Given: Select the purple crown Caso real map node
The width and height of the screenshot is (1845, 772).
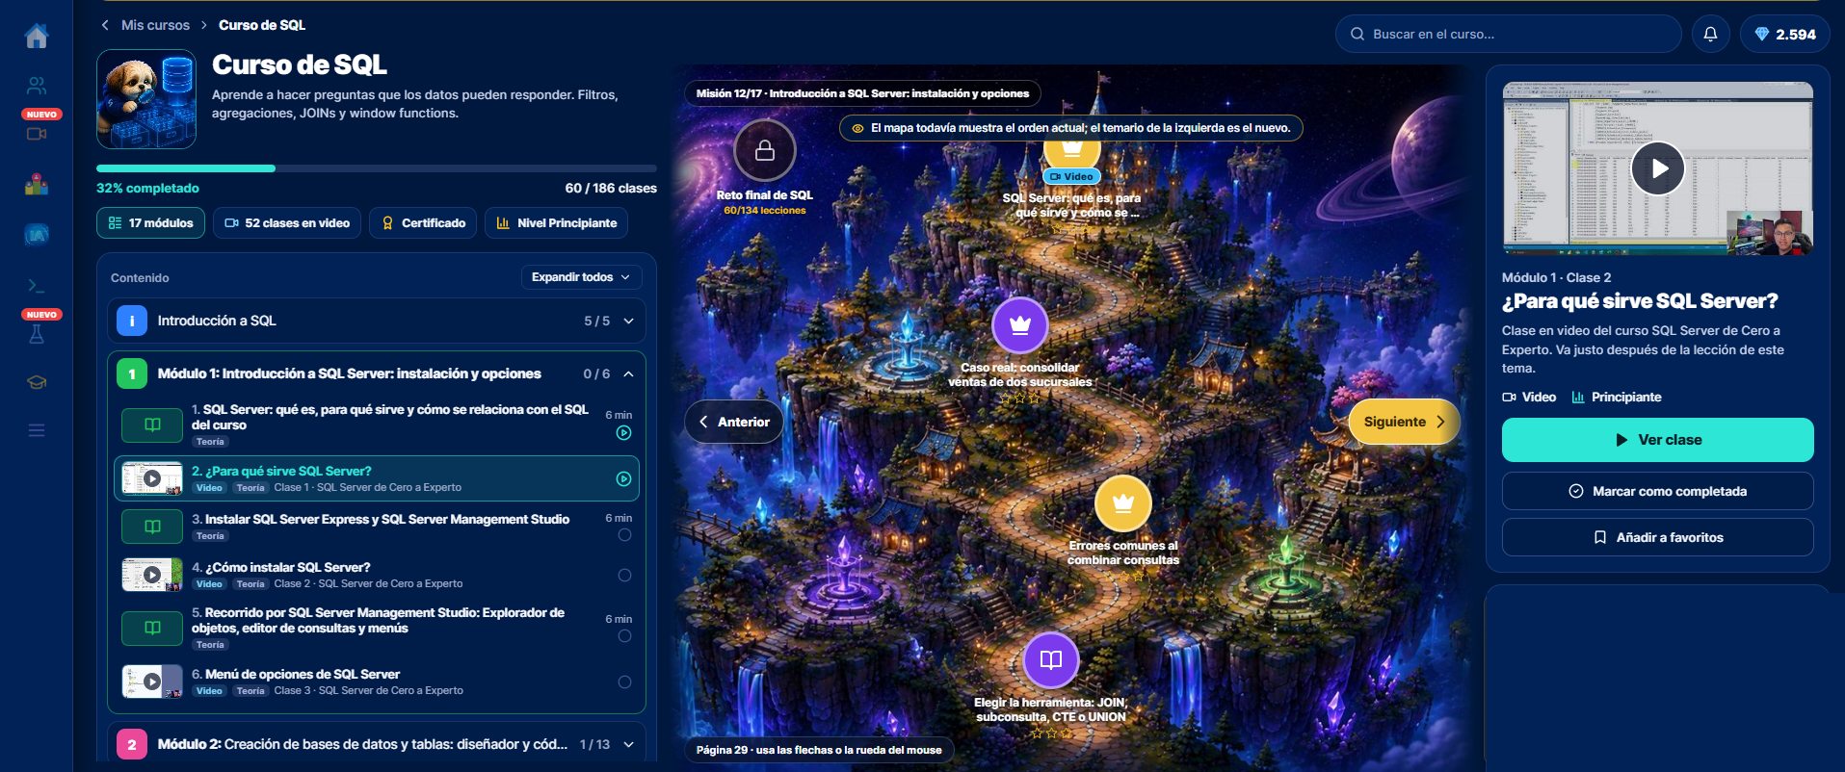Looking at the screenshot, I should (x=1019, y=325).
